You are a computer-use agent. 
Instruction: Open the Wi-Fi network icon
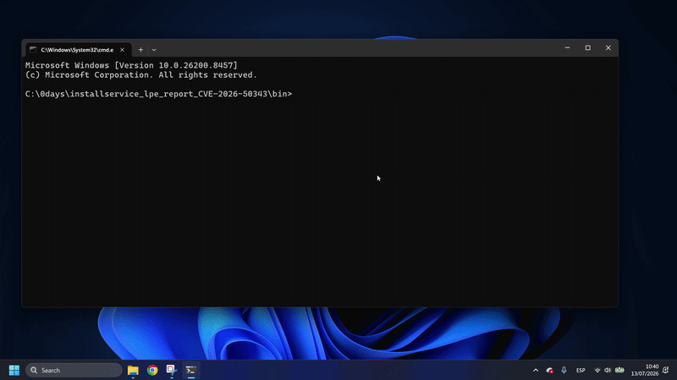coord(597,370)
